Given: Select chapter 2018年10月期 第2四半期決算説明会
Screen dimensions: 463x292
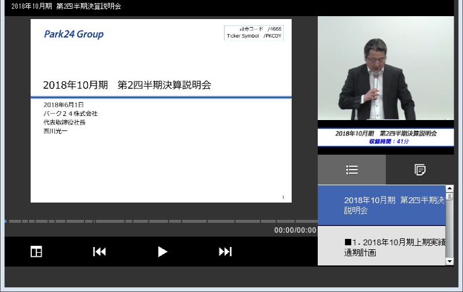Looking at the screenshot, I should (x=381, y=205).
